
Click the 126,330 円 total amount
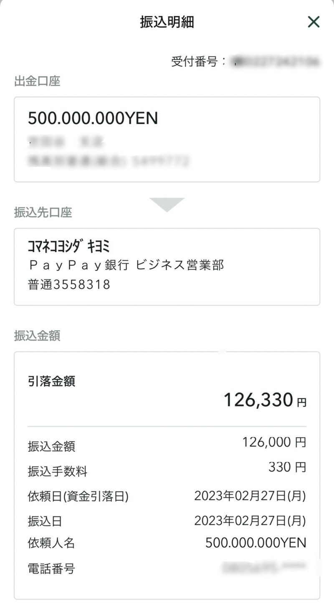(265, 400)
